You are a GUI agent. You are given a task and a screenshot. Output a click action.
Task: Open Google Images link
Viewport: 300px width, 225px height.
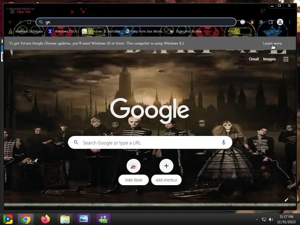pyautogui.click(x=269, y=59)
